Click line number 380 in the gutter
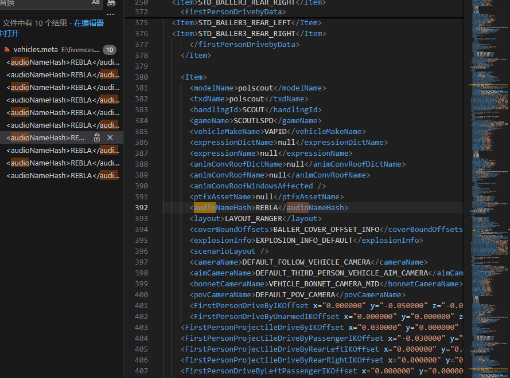 [x=141, y=77]
